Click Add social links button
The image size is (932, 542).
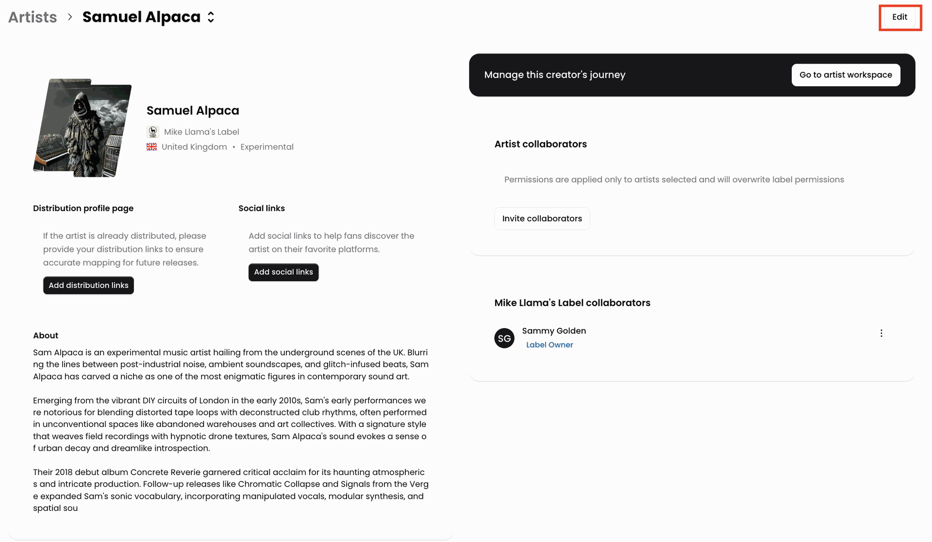(x=283, y=272)
